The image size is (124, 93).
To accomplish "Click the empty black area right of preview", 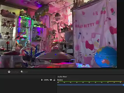I will (120, 34).
